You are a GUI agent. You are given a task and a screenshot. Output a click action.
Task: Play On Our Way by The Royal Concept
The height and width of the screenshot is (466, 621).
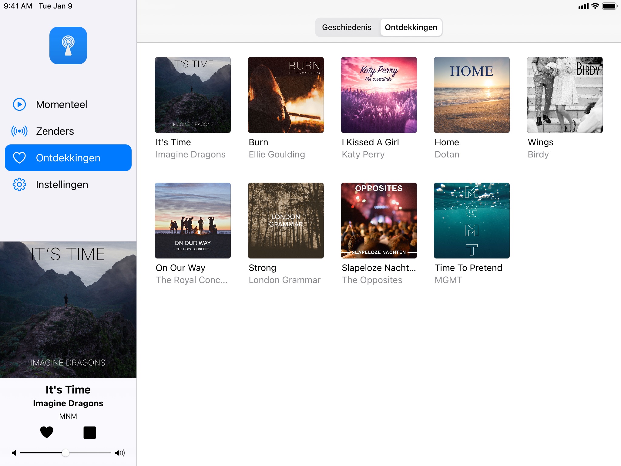(x=193, y=220)
